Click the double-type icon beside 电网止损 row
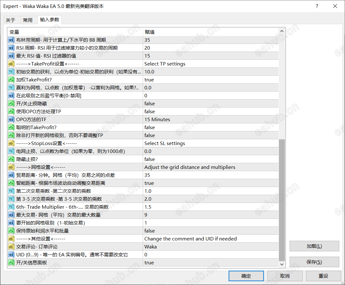 point(11,151)
